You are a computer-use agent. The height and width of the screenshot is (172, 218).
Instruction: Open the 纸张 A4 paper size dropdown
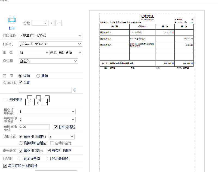(34, 53)
